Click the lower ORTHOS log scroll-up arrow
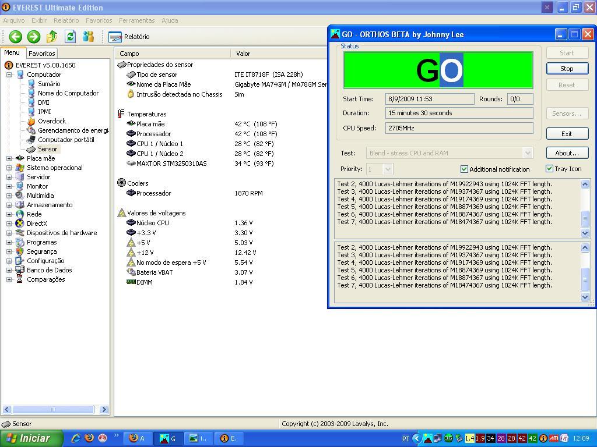The image size is (597, 447). coord(585,248)
